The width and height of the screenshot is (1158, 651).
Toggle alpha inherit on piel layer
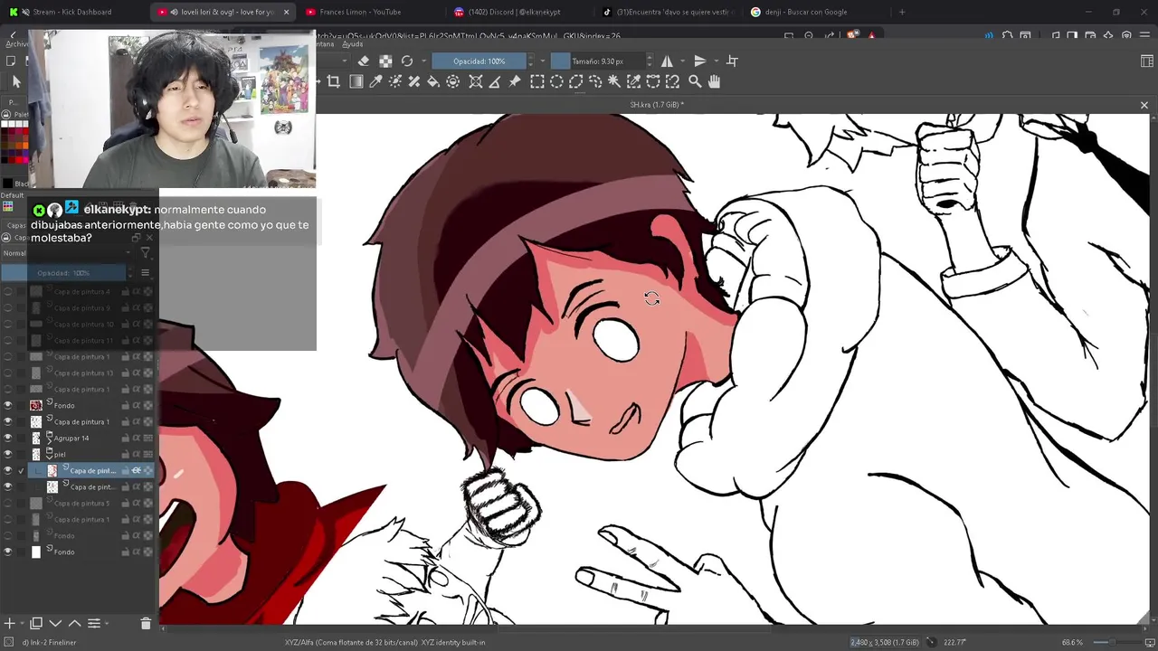click(x=137, y=454)
